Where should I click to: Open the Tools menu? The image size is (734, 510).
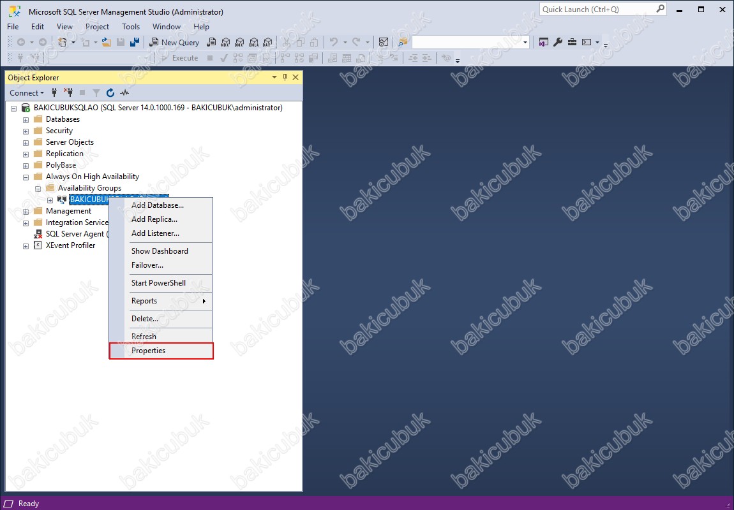click(x=131, y=27)
